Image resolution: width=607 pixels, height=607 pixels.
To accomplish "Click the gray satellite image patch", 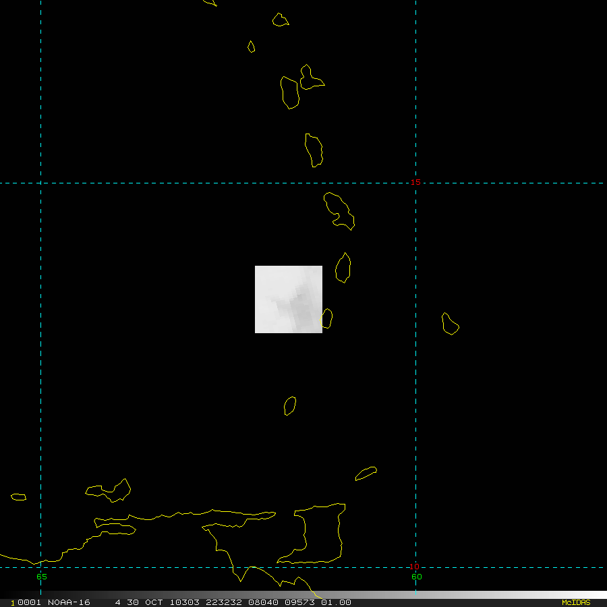I will point(289,299).
